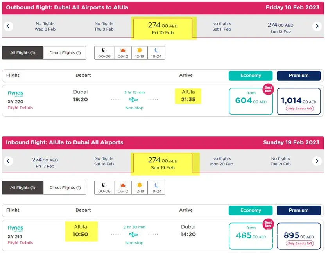
Task: Open Flight Details for XY 220
Action: click(20, 108)
